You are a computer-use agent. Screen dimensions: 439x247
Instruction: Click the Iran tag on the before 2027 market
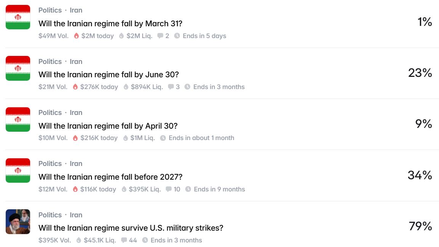[x=76, y=164]
